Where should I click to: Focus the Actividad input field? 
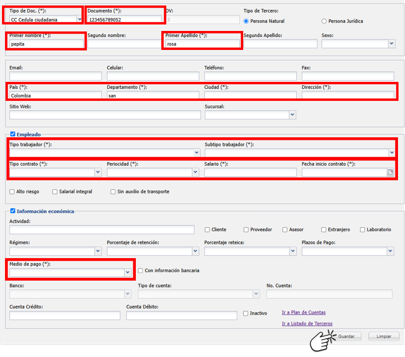pyautogui.click(x=102, y=230)
